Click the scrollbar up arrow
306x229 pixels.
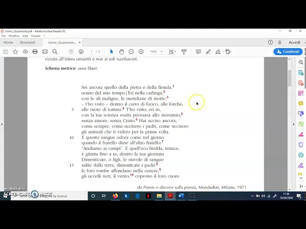click(x=289, y=59)
